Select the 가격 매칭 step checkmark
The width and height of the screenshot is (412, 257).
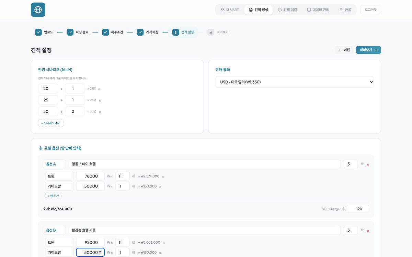140,32
